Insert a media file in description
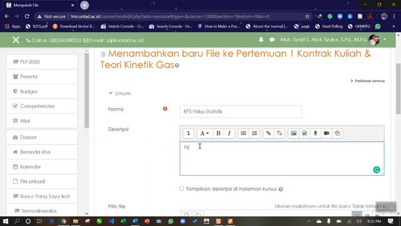Image resolution: width=401 pixels, height=226 pixels. point(305,133)
